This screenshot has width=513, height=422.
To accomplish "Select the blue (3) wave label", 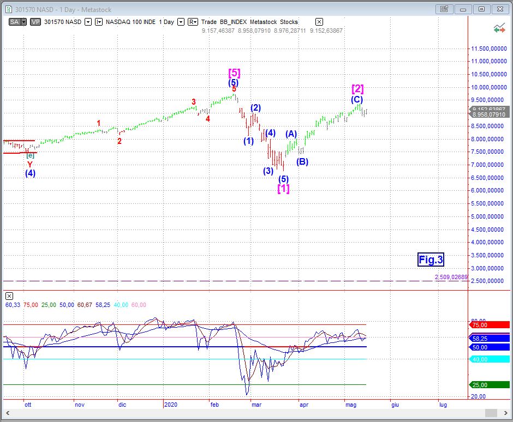I will point(269,171).
